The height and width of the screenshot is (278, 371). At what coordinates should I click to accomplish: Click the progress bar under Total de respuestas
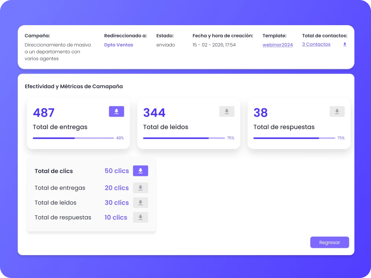click(x=294, y=138)
